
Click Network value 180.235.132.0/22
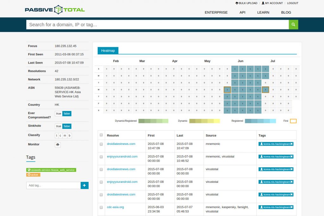click(67, 79)
